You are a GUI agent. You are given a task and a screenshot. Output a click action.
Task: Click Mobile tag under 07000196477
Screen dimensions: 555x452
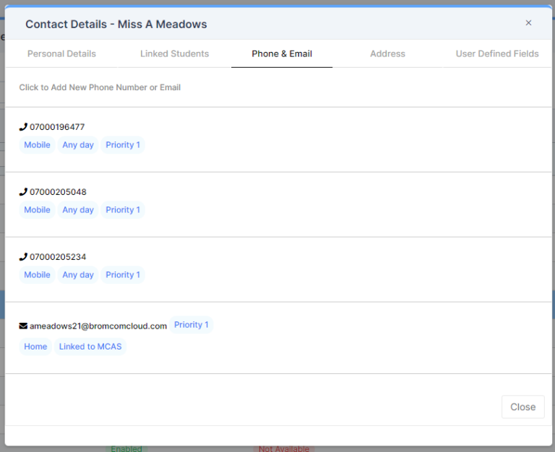(37, 145)
